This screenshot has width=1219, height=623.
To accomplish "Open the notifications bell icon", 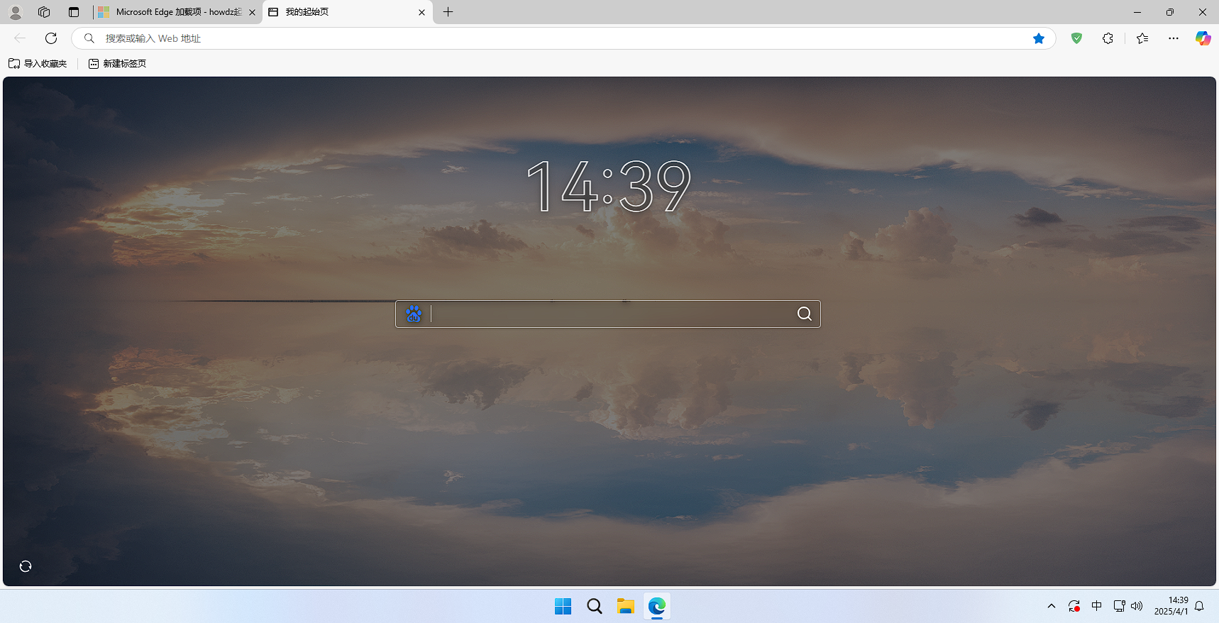I will pyautogui.click(x=1199, y=606).
